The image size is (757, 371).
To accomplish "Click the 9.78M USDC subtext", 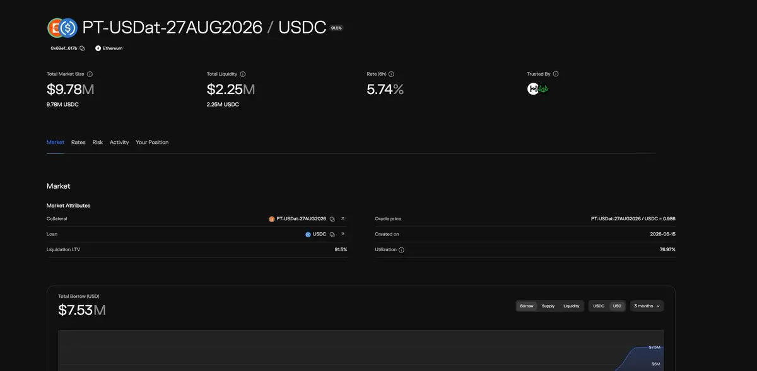I will [x=62, y=105].
